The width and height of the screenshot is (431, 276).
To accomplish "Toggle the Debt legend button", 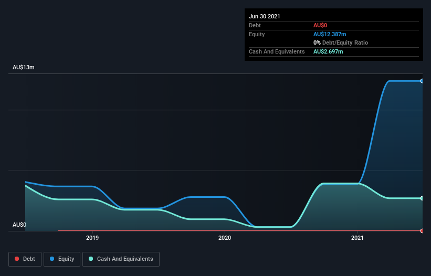I will [25, 259].
